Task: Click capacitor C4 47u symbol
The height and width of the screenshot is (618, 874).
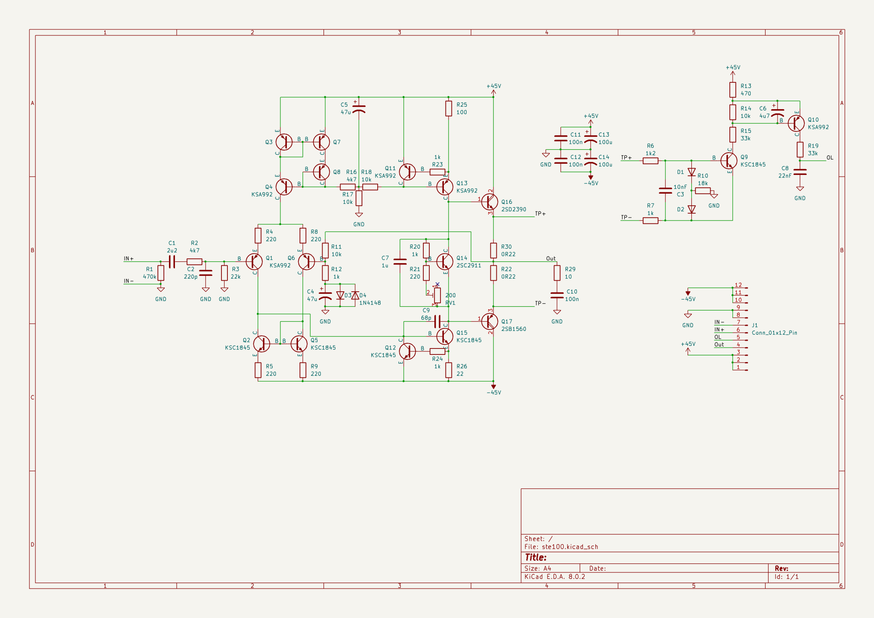Action: click(x=325, y=295)
